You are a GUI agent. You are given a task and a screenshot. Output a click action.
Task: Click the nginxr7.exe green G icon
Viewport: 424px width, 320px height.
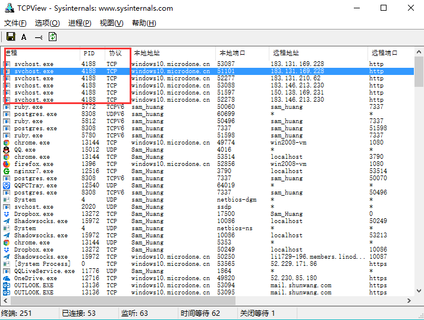6,171
